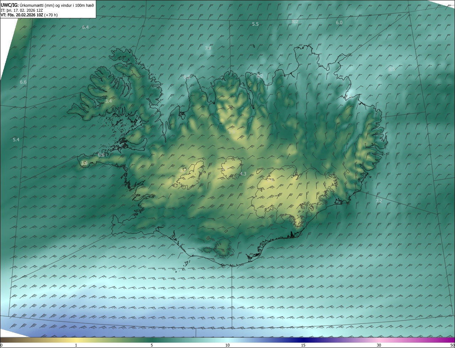Click the 30 tick label on the color scale
This screenshot has width=455, height=348.
[379, 345]
